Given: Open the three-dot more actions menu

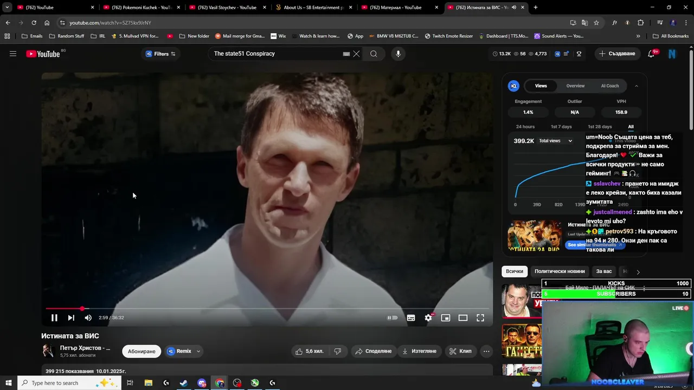Looking at the screenshot, I should click(x=486, y=351).
